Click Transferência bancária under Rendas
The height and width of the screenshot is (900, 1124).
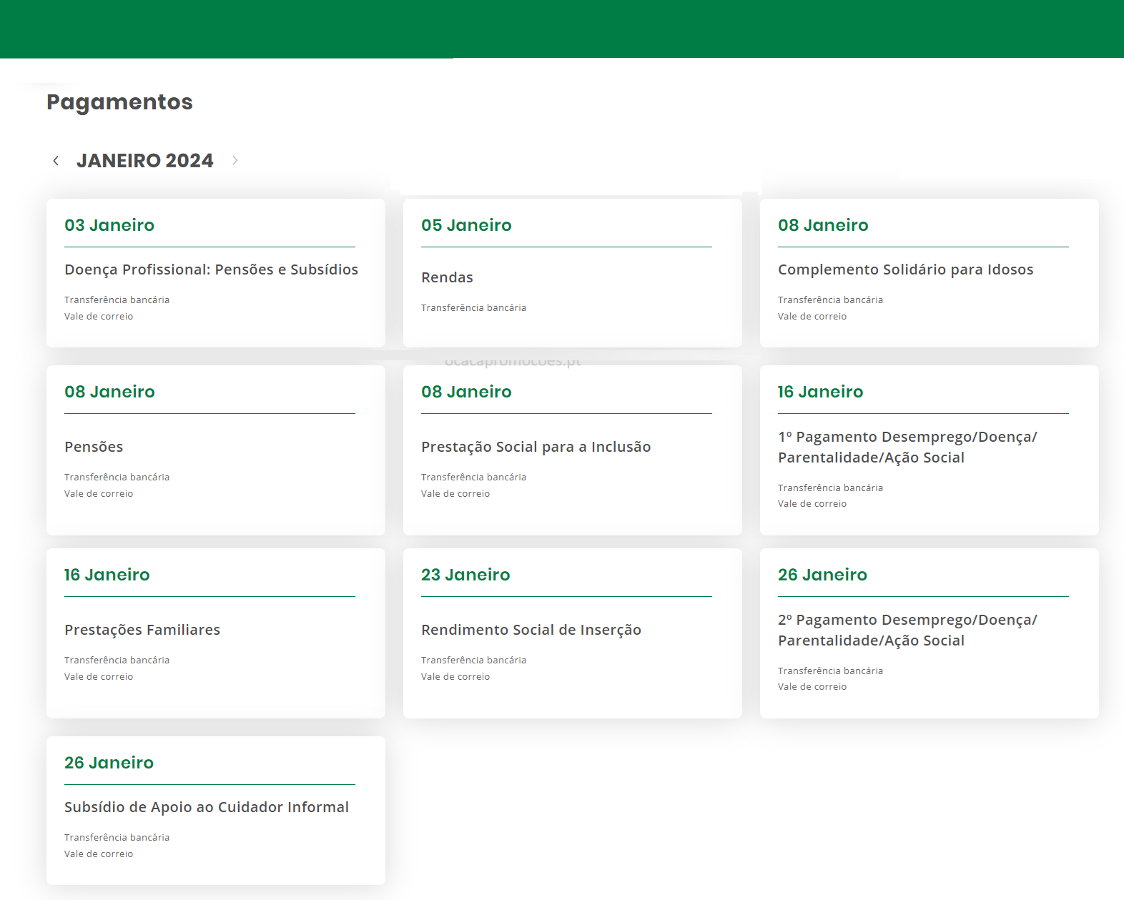[x=473, y=308]
